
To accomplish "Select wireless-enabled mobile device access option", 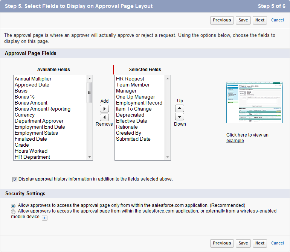I will pyautogui.click(x=14, y=212).
